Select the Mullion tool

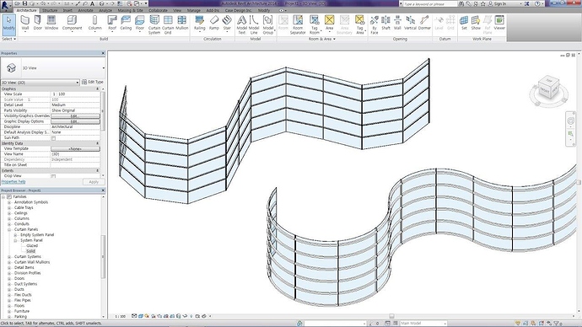point(182,23)
